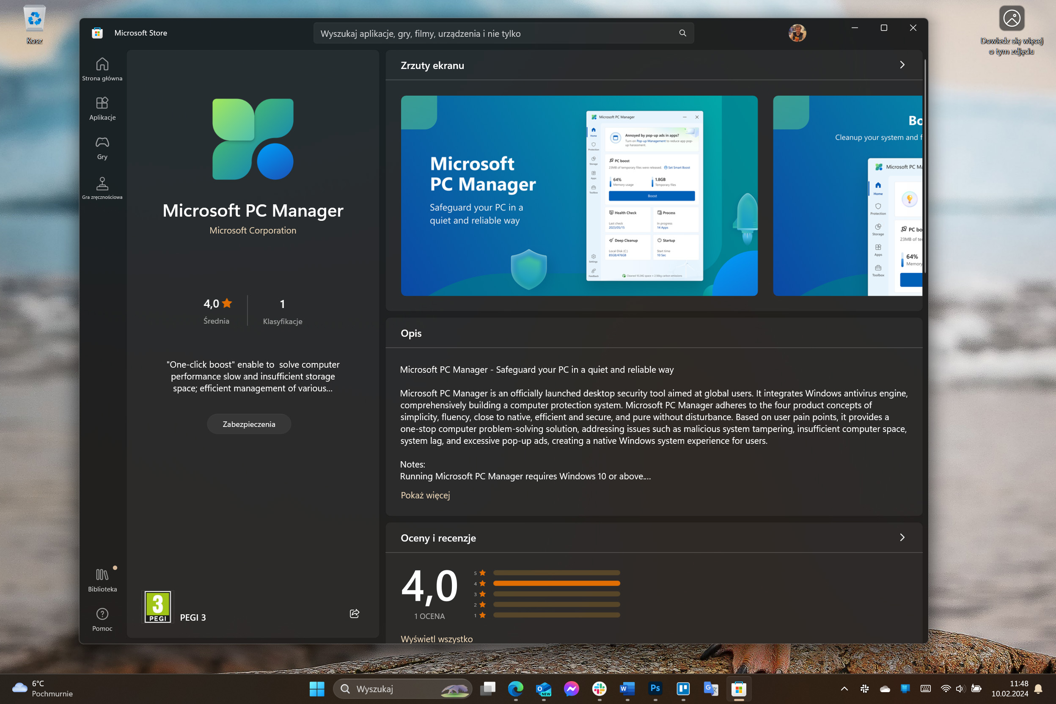Click the 1-star rating bar

coord(556,615)
